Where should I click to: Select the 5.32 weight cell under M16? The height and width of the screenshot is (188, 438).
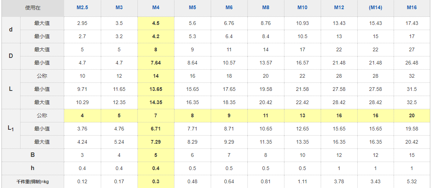coord(412,181)
